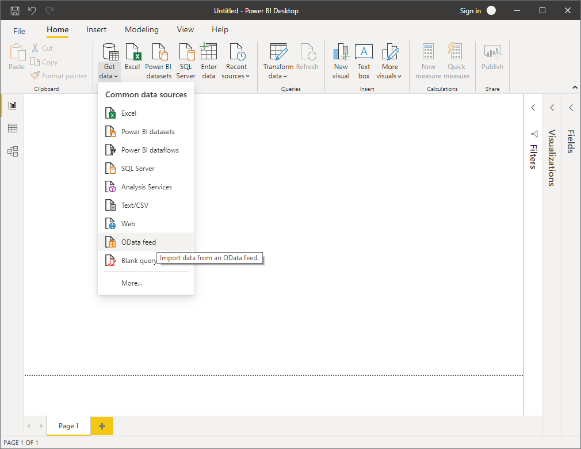The height and width of the screenshot is (449, 581).
Task: Click the Redo arrow icon
Action: tap(49, 10)
